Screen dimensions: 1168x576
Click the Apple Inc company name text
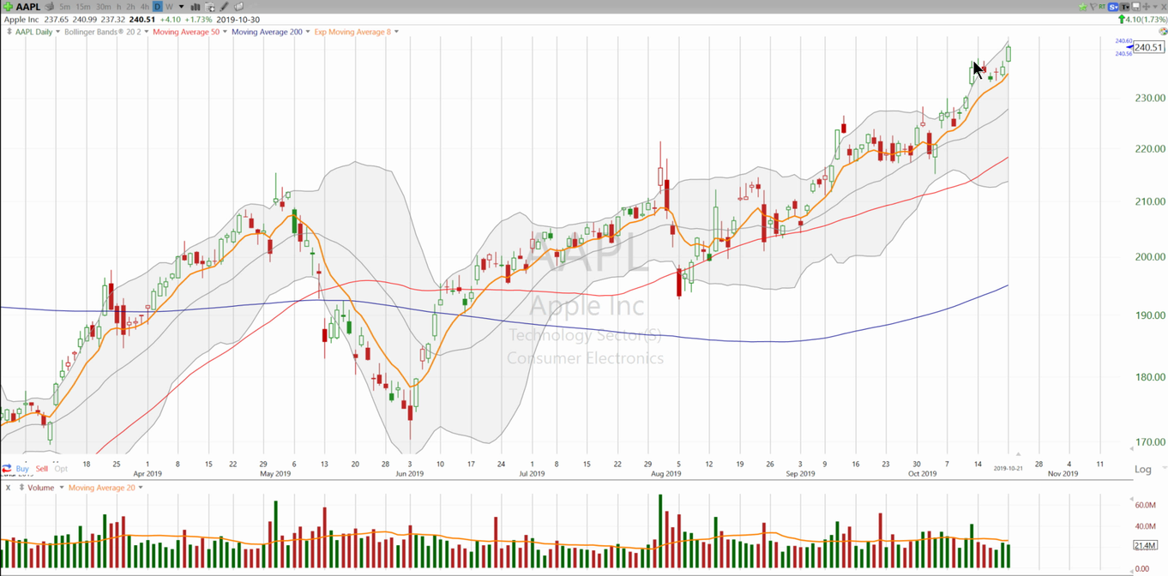21,19
